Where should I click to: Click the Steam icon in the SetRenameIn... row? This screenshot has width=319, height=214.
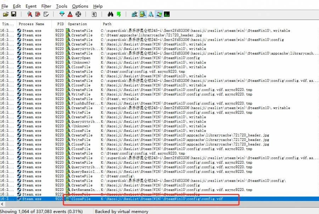pos(19,190)
